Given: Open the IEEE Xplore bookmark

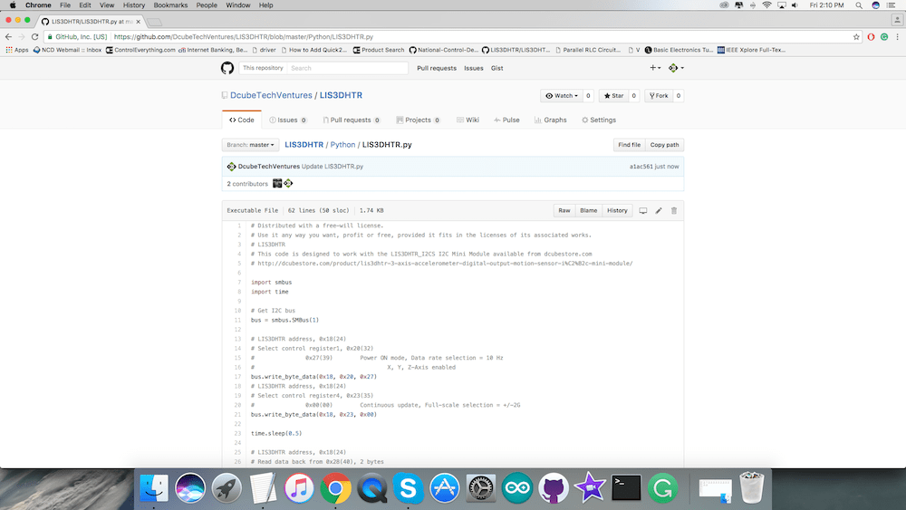Looking at the screenshot, I should (x=751, y=50).
